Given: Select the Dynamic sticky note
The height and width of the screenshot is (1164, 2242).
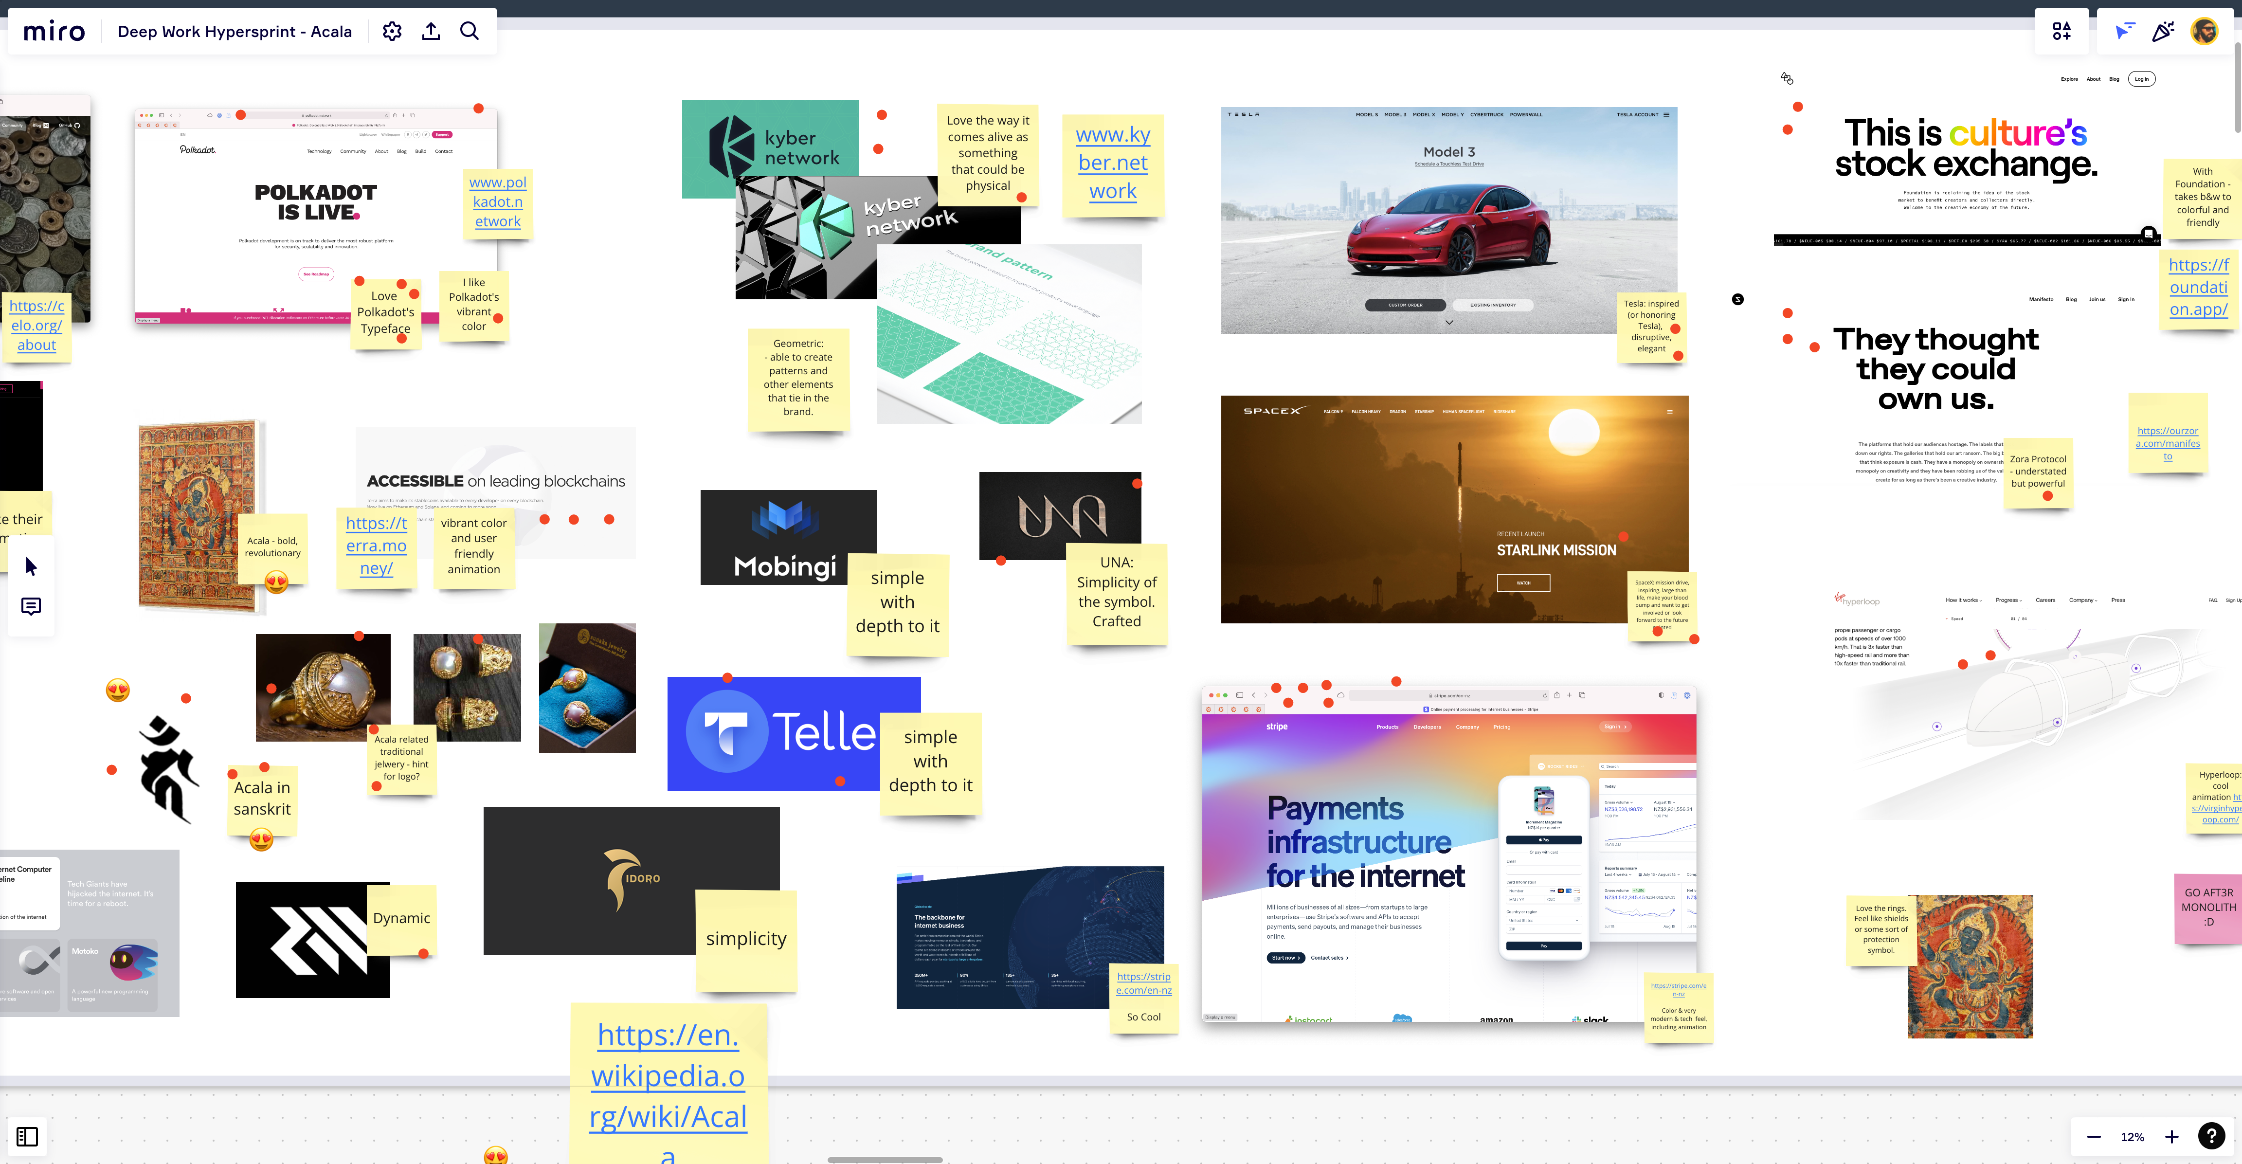Looking at the screenshot, I should tap(401, 919).
